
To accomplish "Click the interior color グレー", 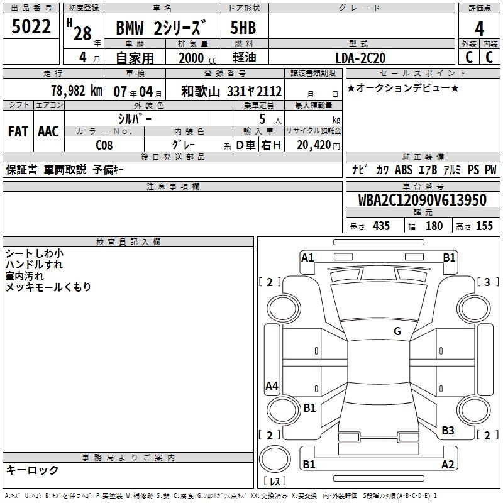I will [183, 145].
